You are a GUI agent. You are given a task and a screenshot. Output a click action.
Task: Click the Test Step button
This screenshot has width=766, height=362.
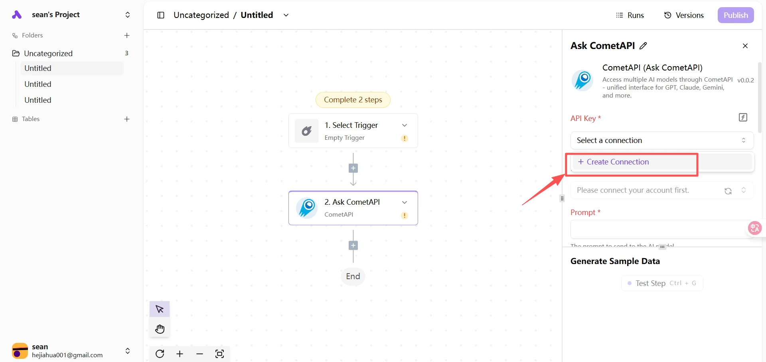pyautogui.click(x=662, y=283)
